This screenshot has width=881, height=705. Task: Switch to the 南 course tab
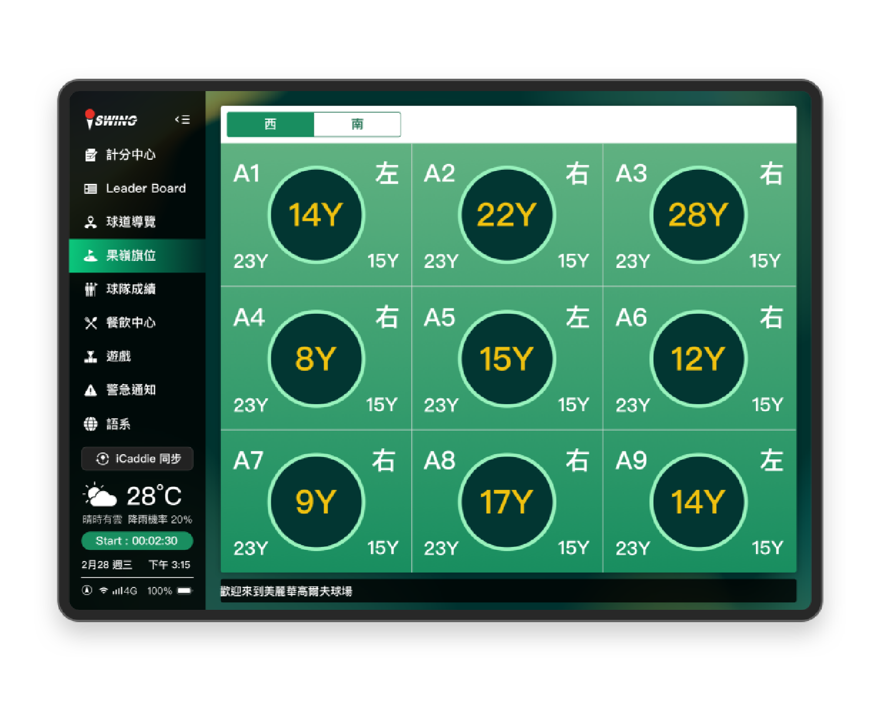[x=357, y=124]
